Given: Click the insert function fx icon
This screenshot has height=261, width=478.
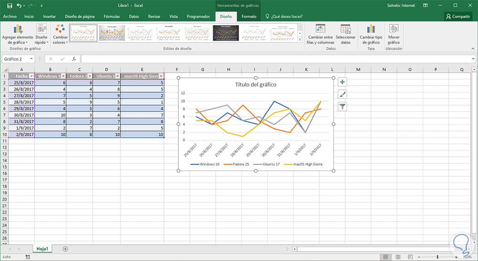Looking at the screenshot, I should point(74,59).
